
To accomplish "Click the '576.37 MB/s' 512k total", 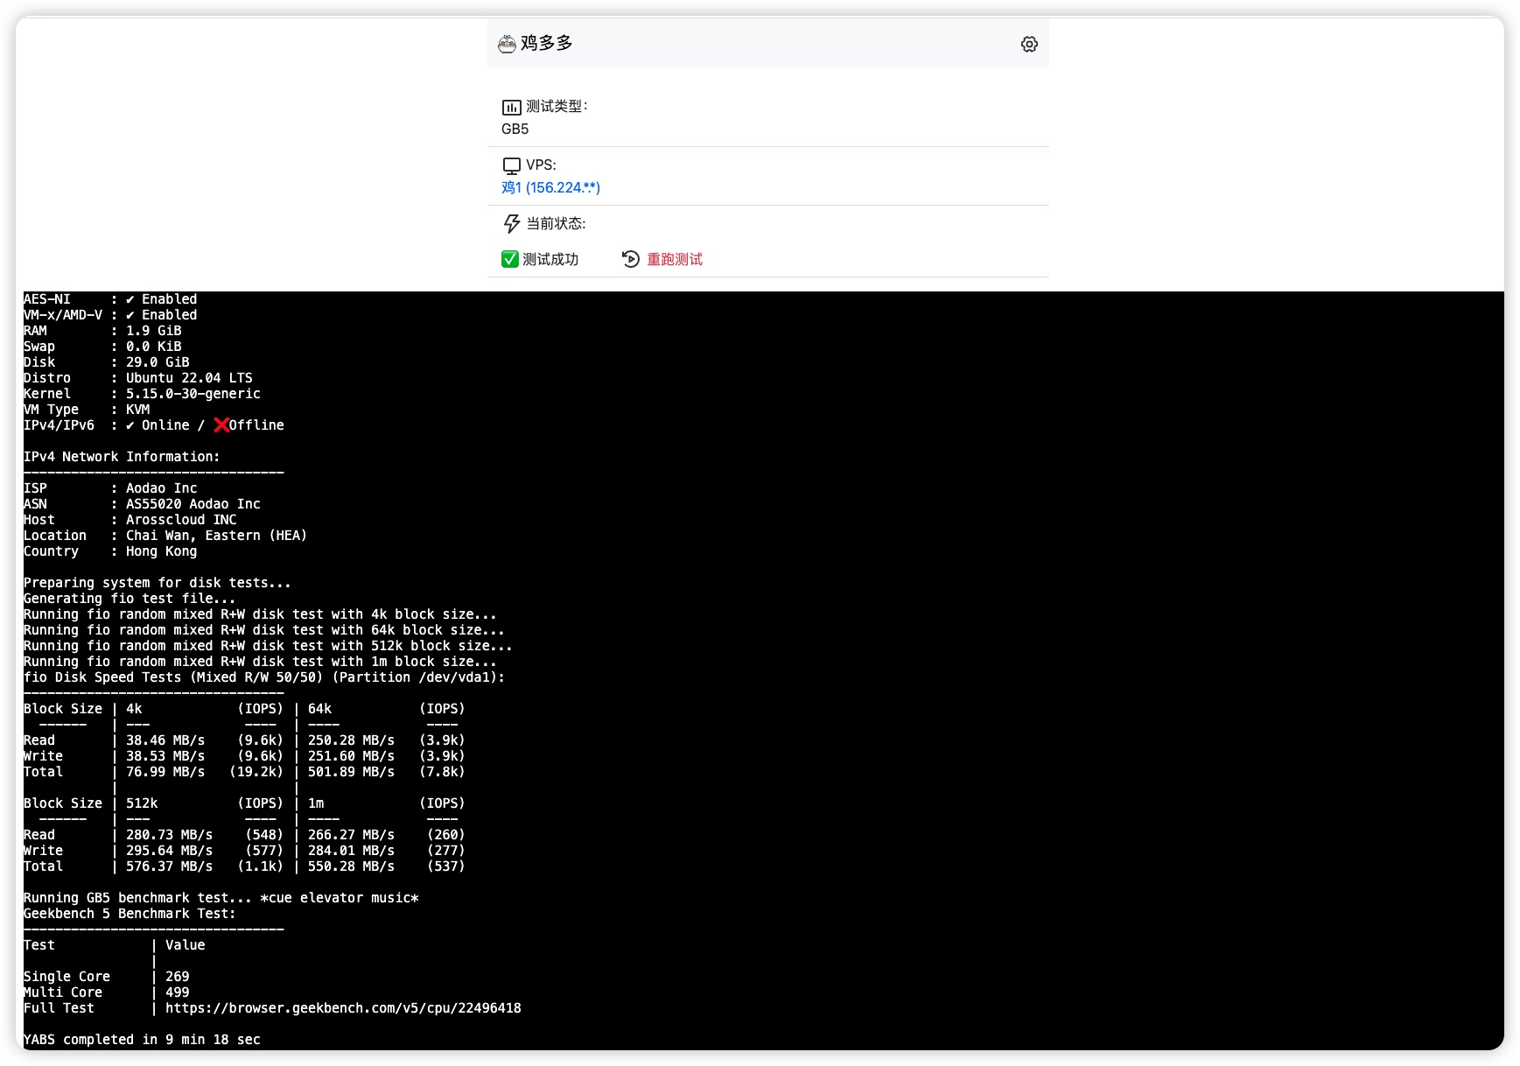I will pos(169,866).
